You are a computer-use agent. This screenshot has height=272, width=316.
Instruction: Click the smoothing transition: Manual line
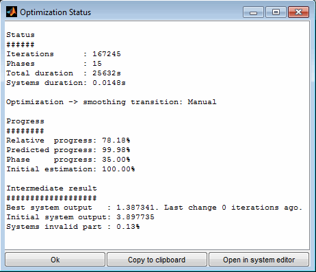pos(111,102)
